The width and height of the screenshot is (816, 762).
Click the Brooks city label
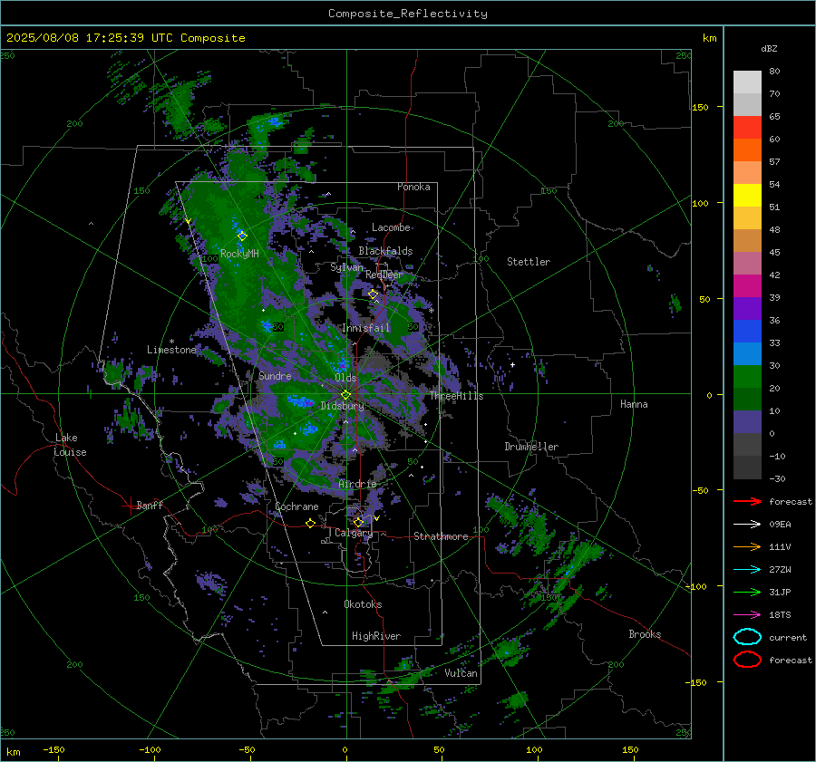point(645,634)
